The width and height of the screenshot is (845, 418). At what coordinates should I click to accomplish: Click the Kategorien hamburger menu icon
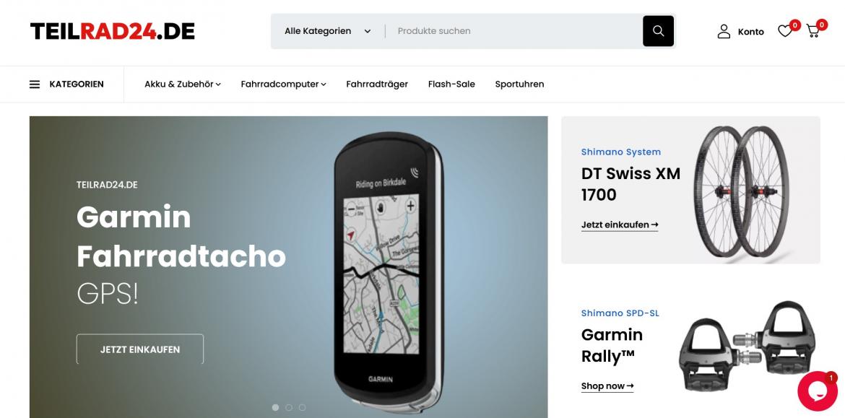pos(35,84)
